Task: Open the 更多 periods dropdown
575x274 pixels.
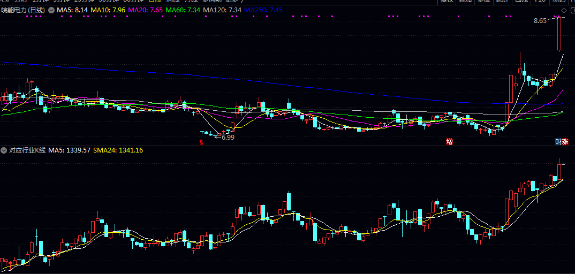Action: click(x=234, y=1)
